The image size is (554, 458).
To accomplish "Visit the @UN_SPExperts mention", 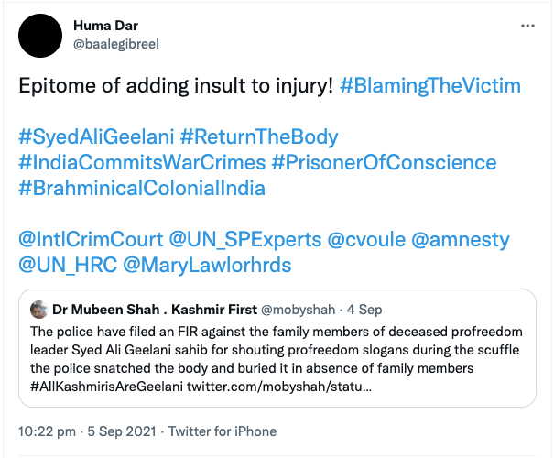I will (246, 241).
